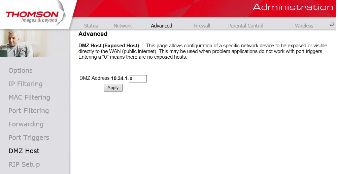The width and height of the screenshot is (338, 174).
Task: Click the 'DMZ Address' label
Action: pos(94,78)
